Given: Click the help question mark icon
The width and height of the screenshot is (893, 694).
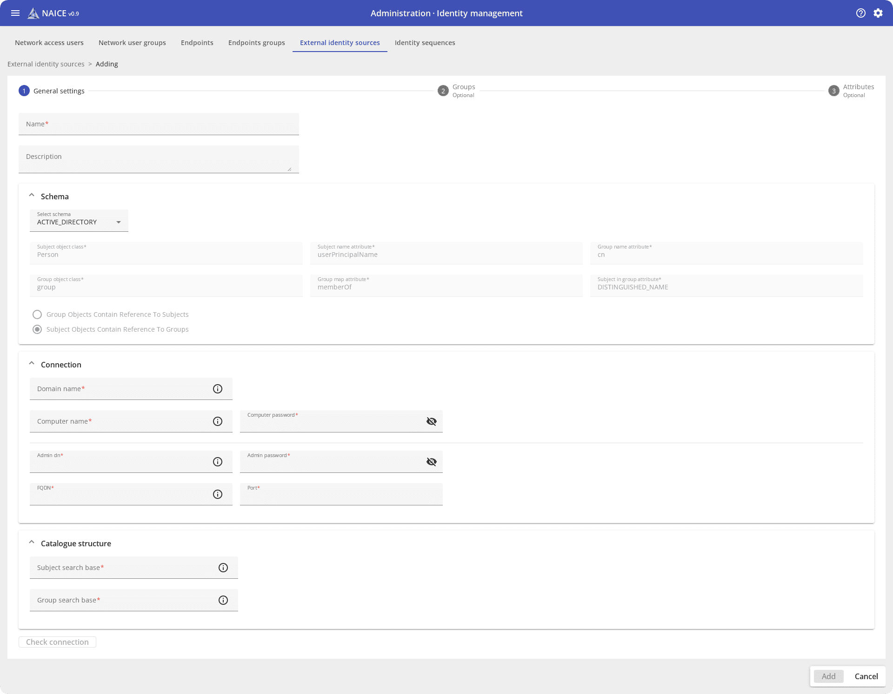Looking at the screenshot, I should pyautogui.click(x=860, y=13).
